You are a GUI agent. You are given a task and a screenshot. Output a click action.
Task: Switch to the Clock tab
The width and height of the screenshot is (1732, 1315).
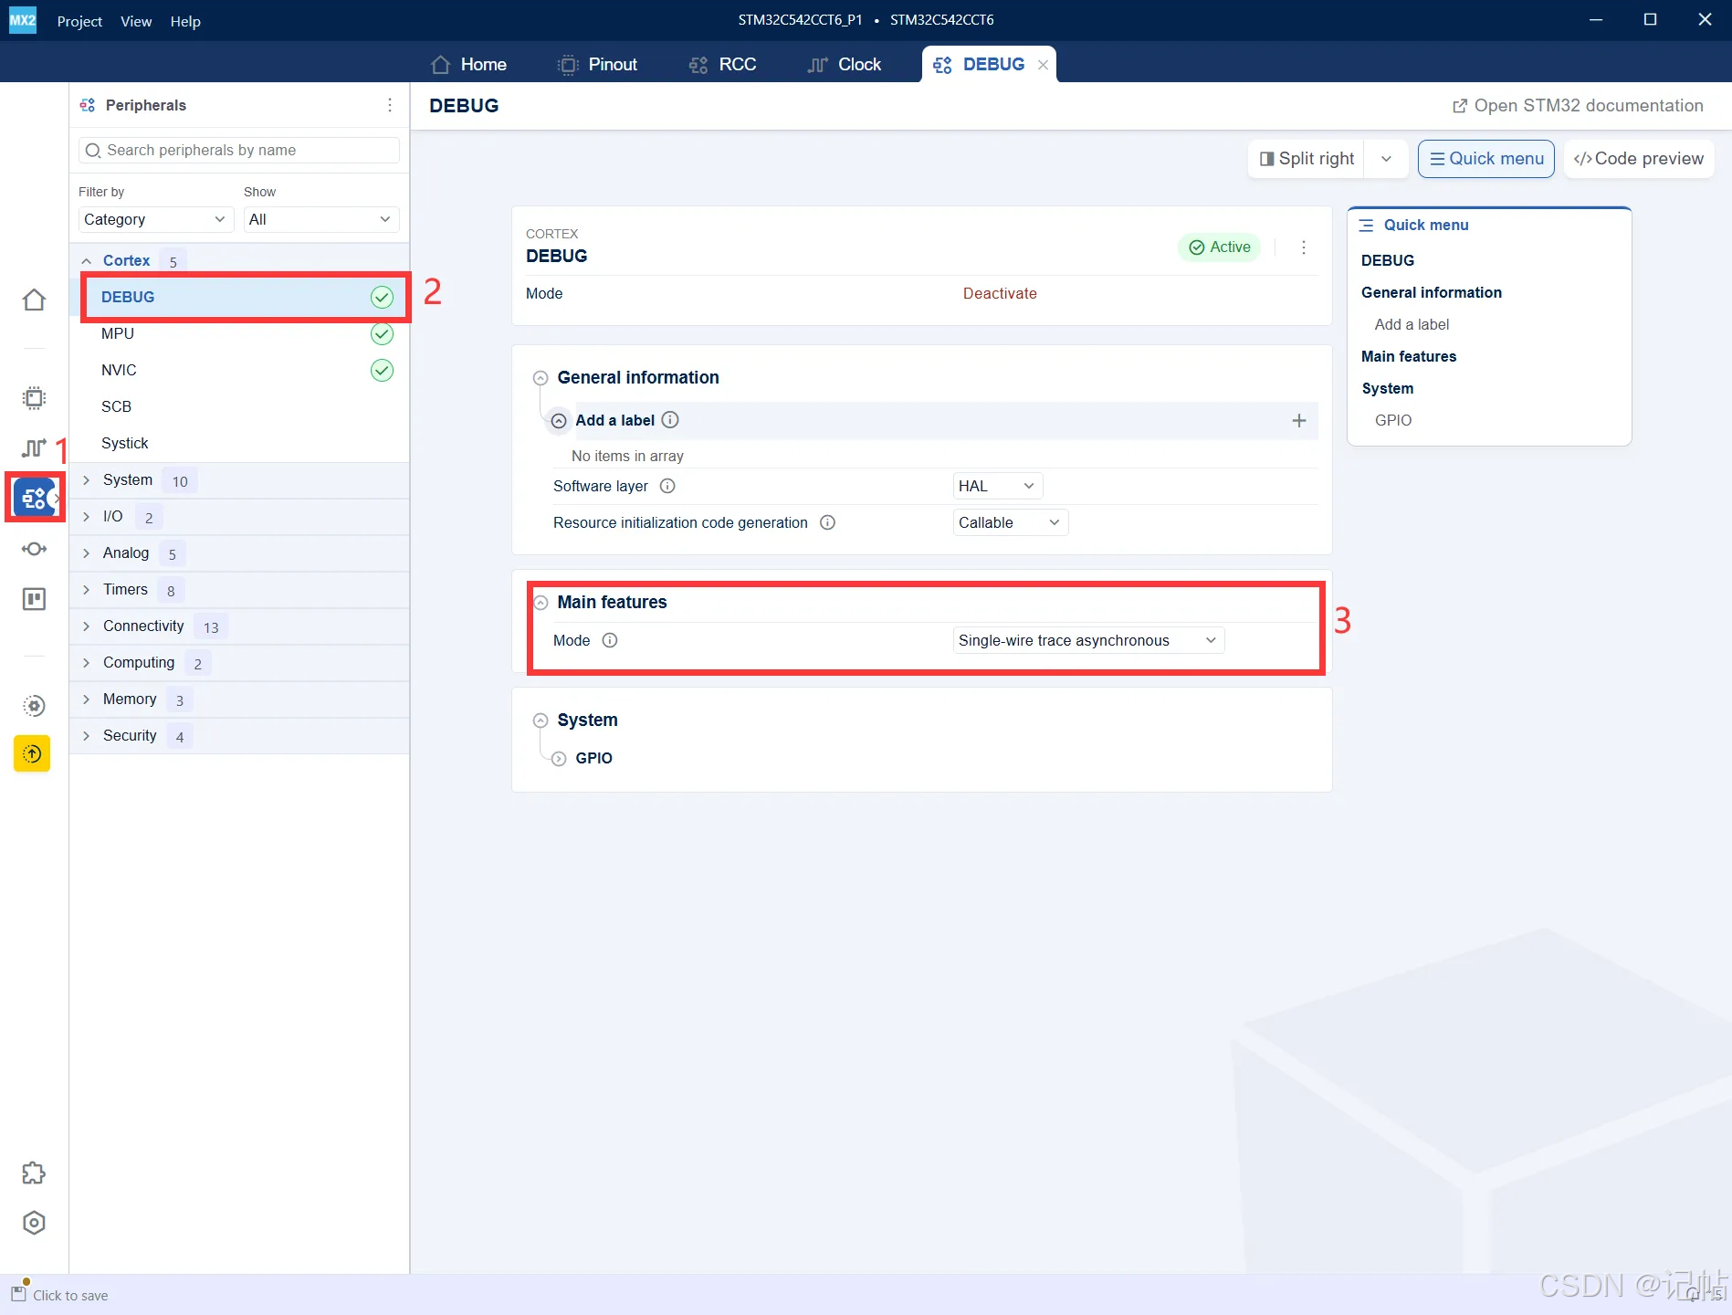845,65
